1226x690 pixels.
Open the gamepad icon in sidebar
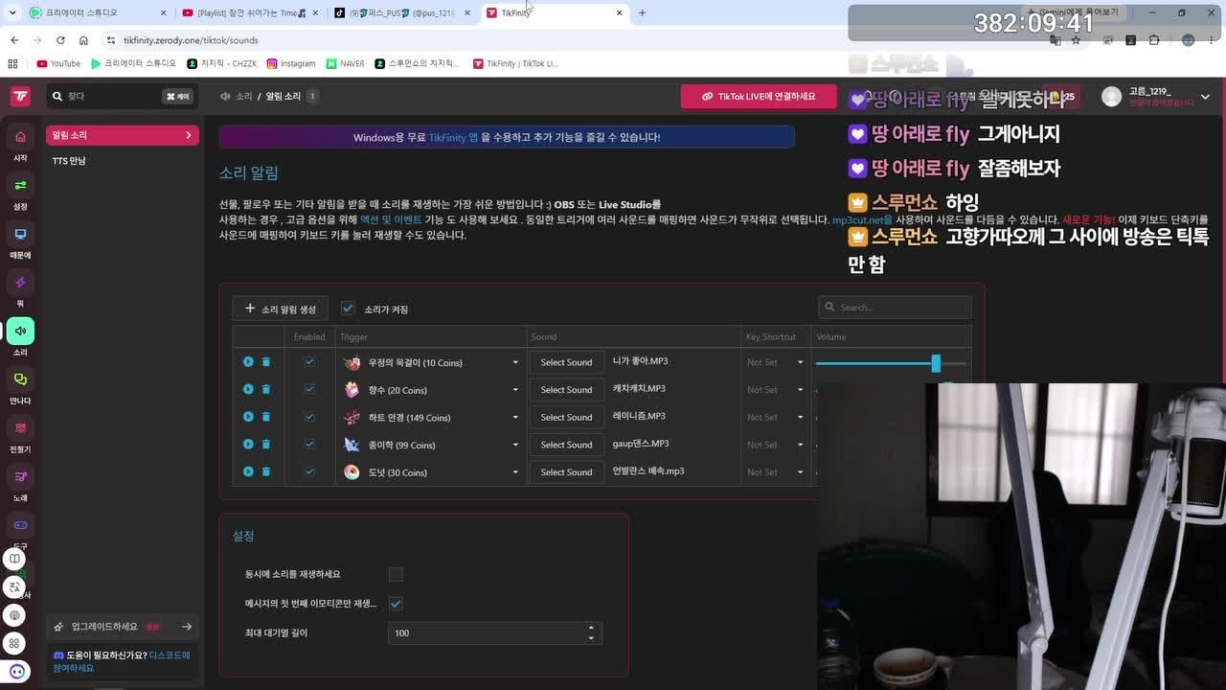click(x=20, y=525)
